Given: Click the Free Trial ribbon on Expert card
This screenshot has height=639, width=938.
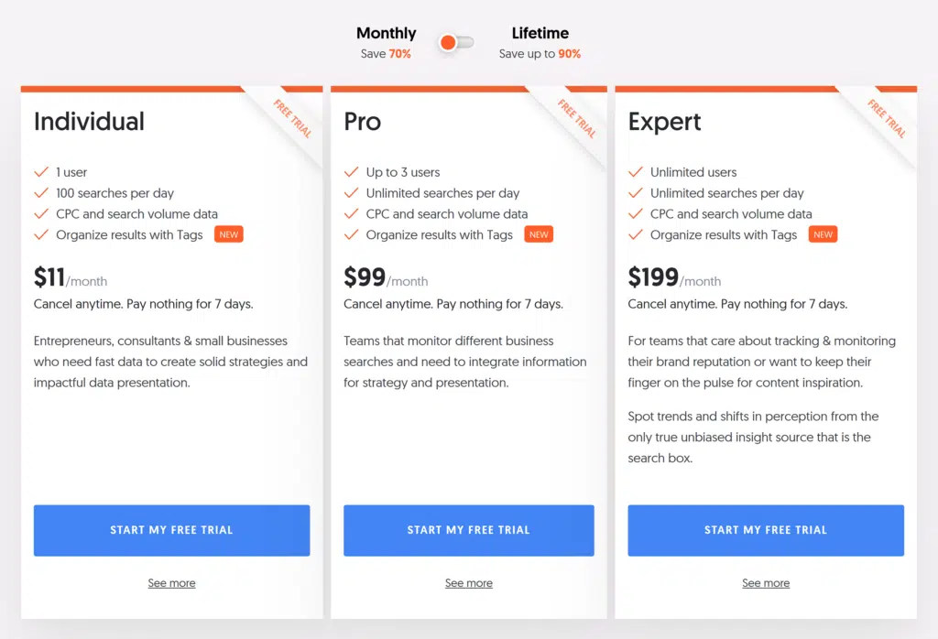Looking at the screenshot, I should 887,119.
